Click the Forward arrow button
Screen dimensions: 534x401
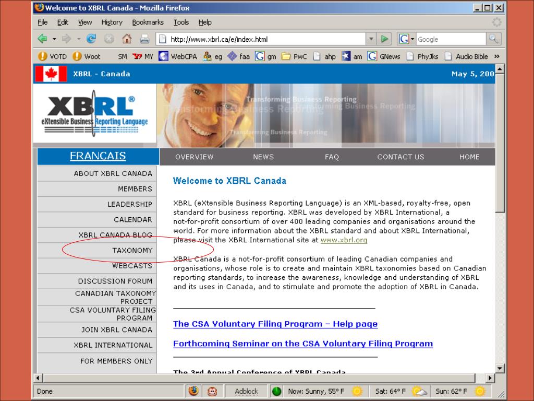click(66, 39)
